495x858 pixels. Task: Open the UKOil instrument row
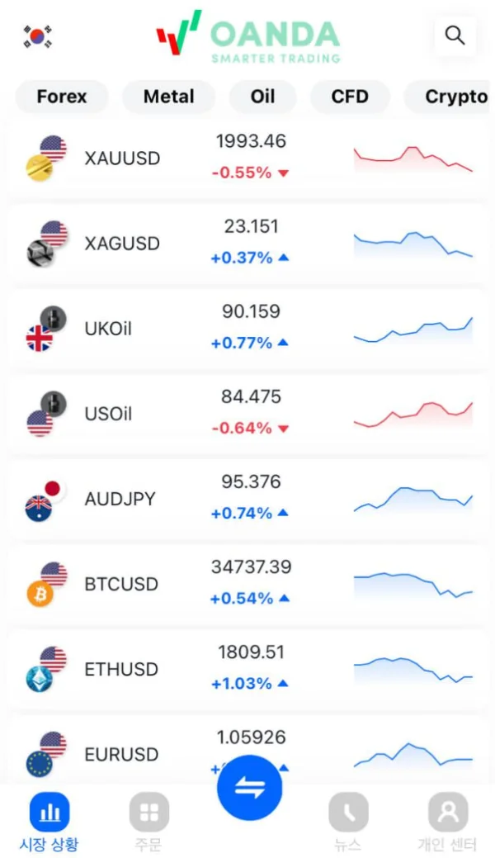(x=247, y=329)
